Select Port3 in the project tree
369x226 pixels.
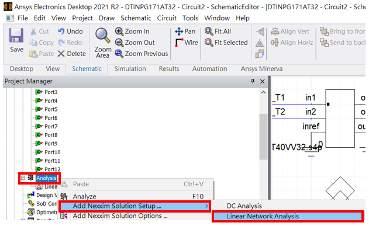coord(51,92)
